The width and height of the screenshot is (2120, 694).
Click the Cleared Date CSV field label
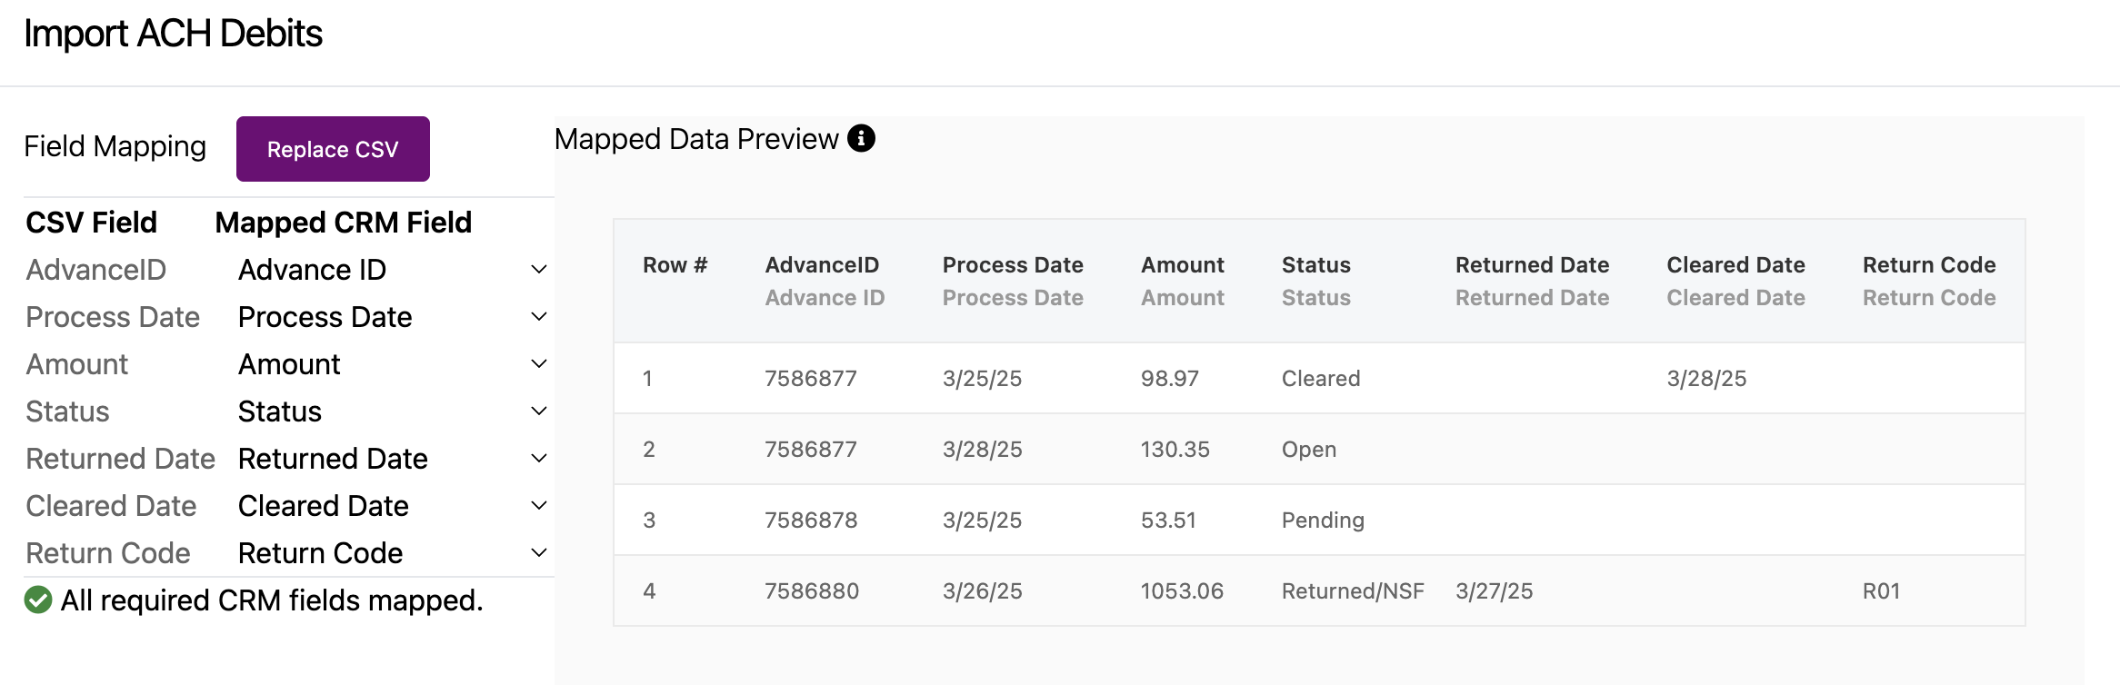point(111,506)
